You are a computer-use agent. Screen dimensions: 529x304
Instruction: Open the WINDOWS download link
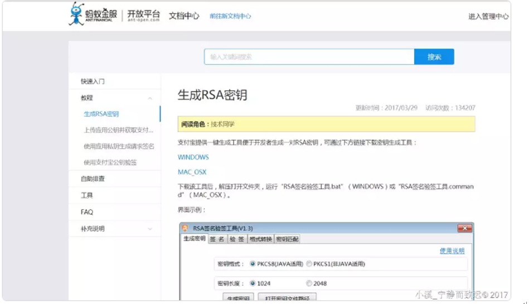[193, 157]
